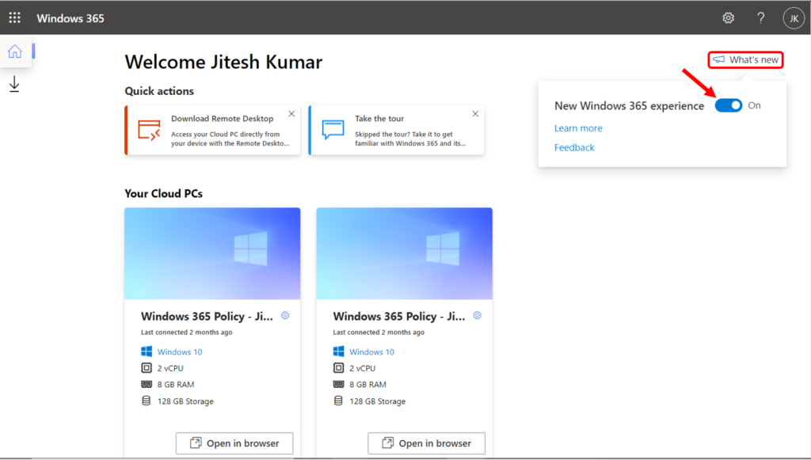Screen dimensions: 811x460
Task: Click second Cloud PC wallpaper thumbnail
Action: click(x=405, y=253)
